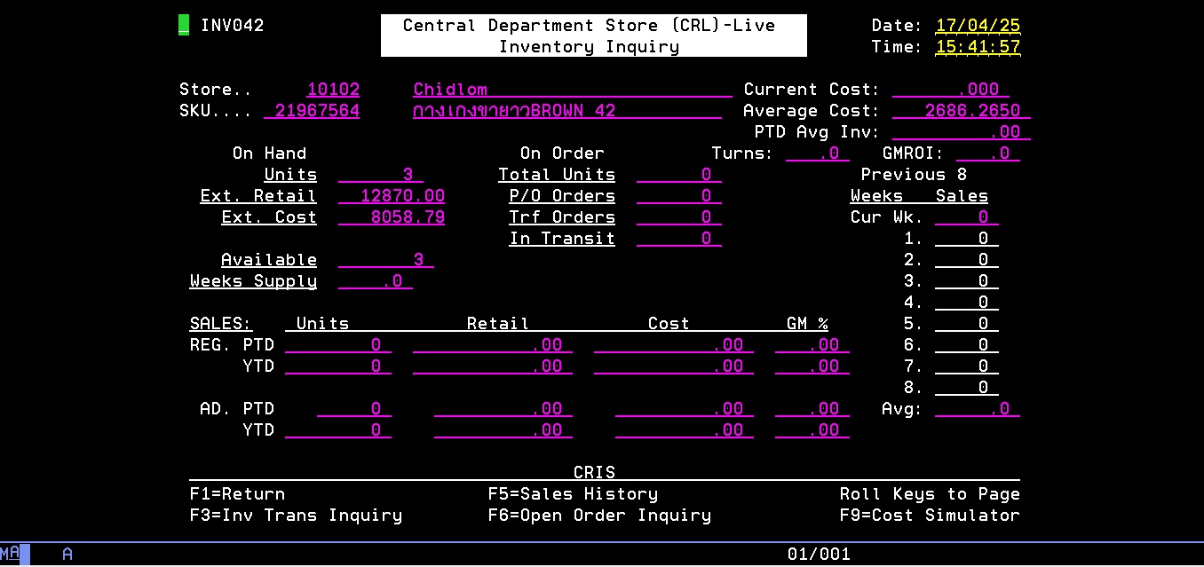Click the green cursor next to INV042

(x=184, y=25)
